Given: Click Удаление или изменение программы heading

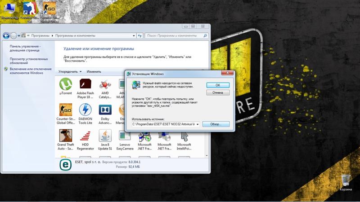Looking at the screenshot, I should coord(99,48).
